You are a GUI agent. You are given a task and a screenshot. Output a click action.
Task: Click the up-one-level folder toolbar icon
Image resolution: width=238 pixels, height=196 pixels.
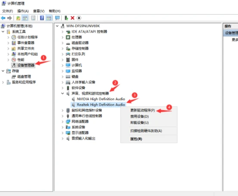(18, 18)
